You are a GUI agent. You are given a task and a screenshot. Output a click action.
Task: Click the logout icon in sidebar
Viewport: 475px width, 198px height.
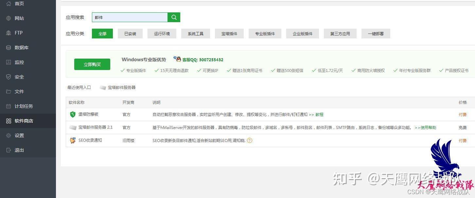tap(9, 150)
